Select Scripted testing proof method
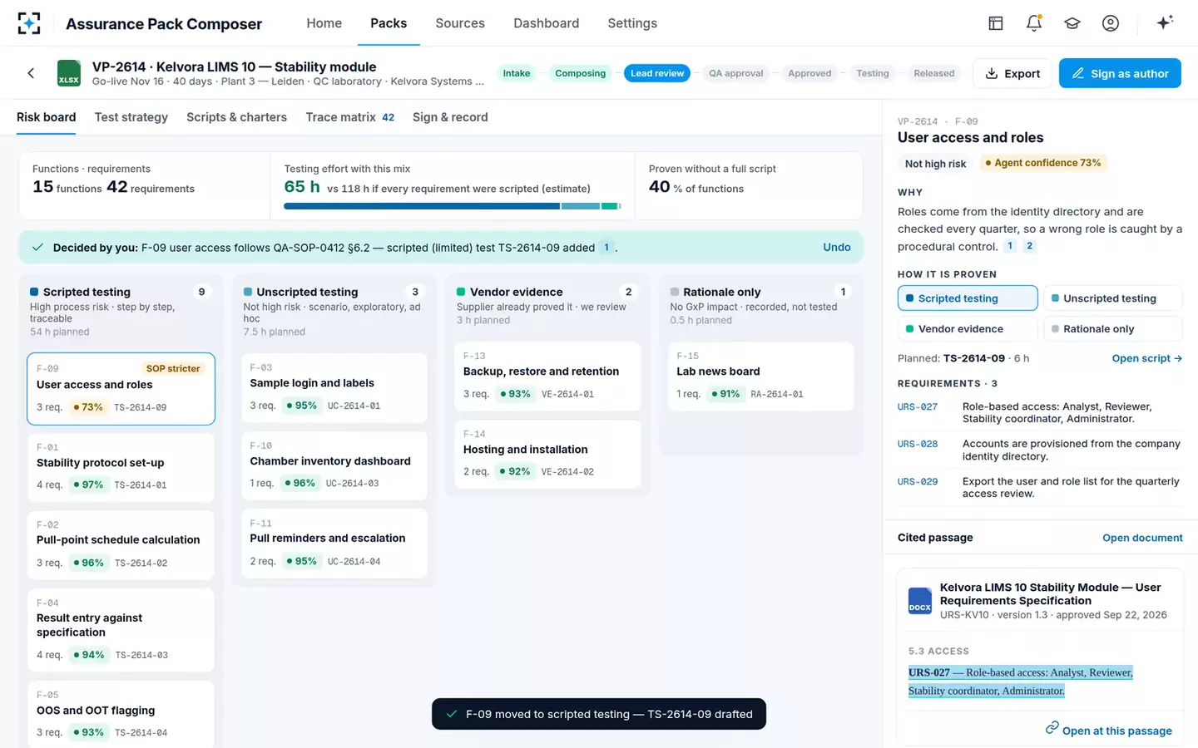Viewport: 1198px width, 748px height. 968,298
